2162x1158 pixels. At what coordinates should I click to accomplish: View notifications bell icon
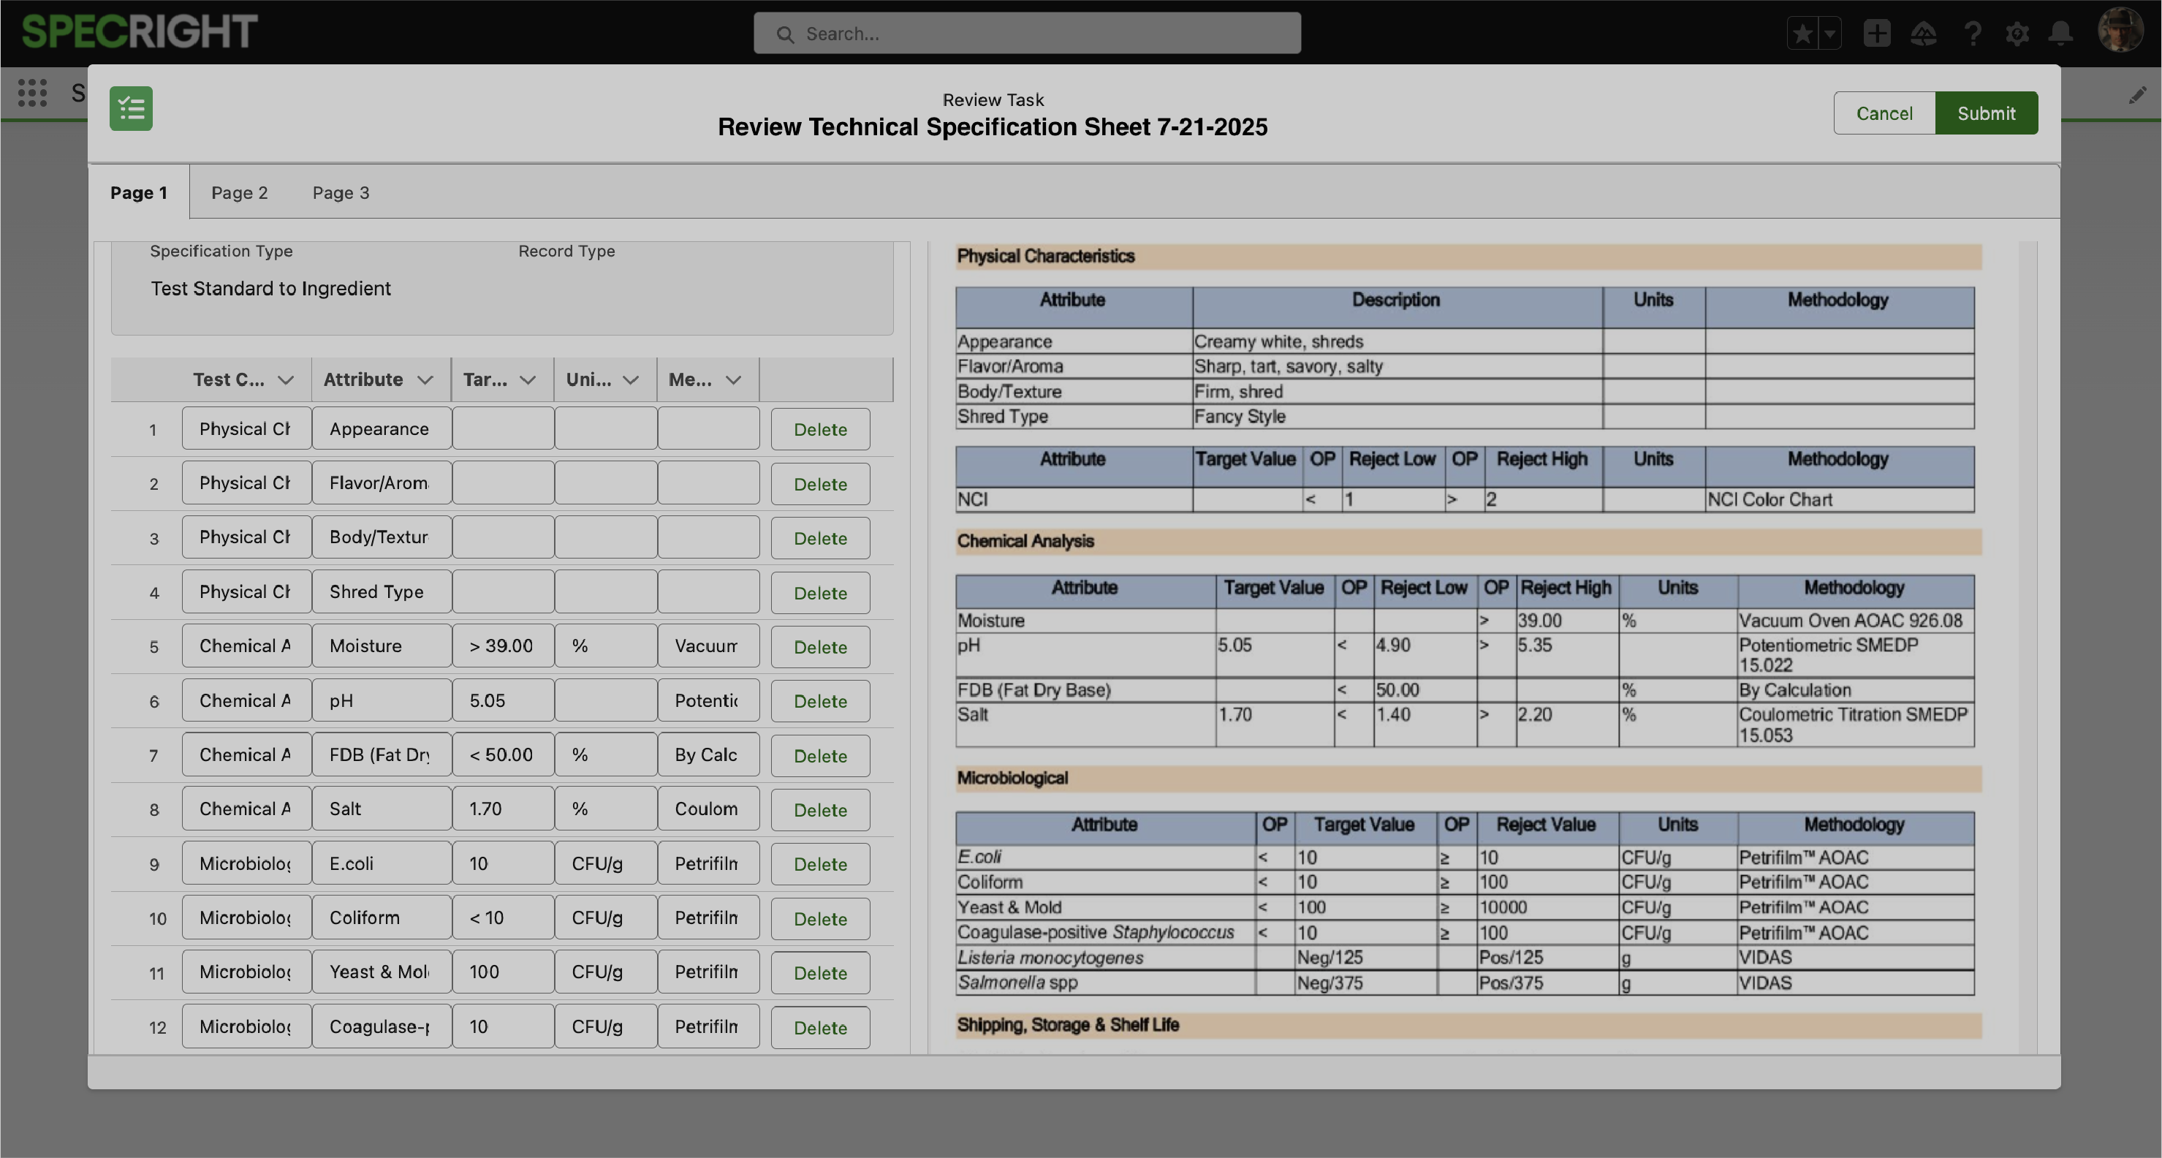(2060, 34)
